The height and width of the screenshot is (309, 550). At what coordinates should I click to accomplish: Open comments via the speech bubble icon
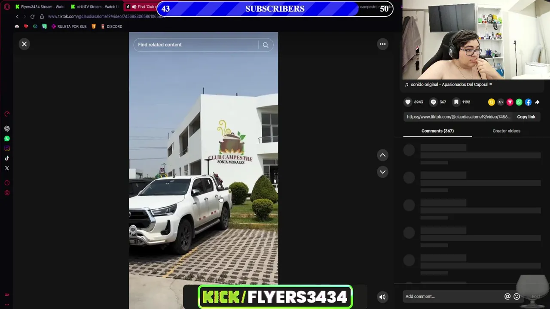(x=433, y=102)
